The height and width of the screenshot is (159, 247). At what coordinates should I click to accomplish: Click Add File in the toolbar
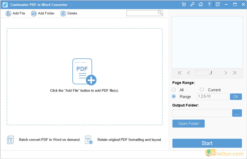click(16, 13)
